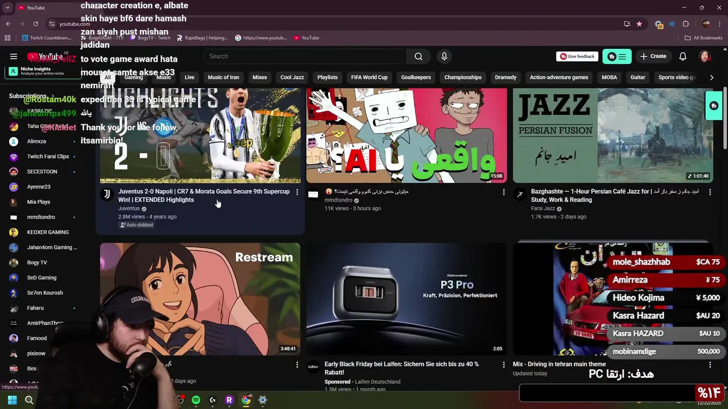Select the Playlists chip

[328, 77]
